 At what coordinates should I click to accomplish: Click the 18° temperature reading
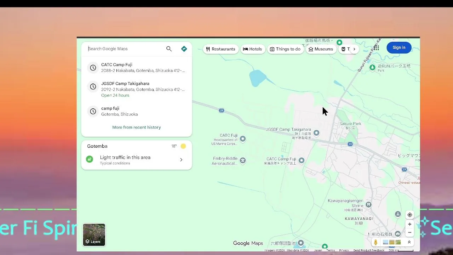[174, 146]
